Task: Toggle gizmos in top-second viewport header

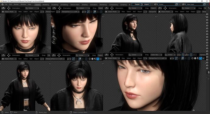Action: [x=88, y=12]
